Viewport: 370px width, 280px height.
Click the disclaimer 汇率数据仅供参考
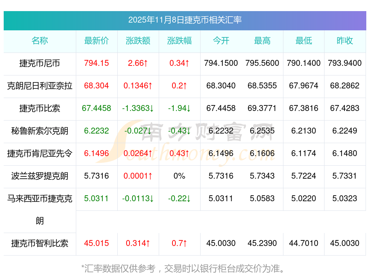click(x=120, y=269)
